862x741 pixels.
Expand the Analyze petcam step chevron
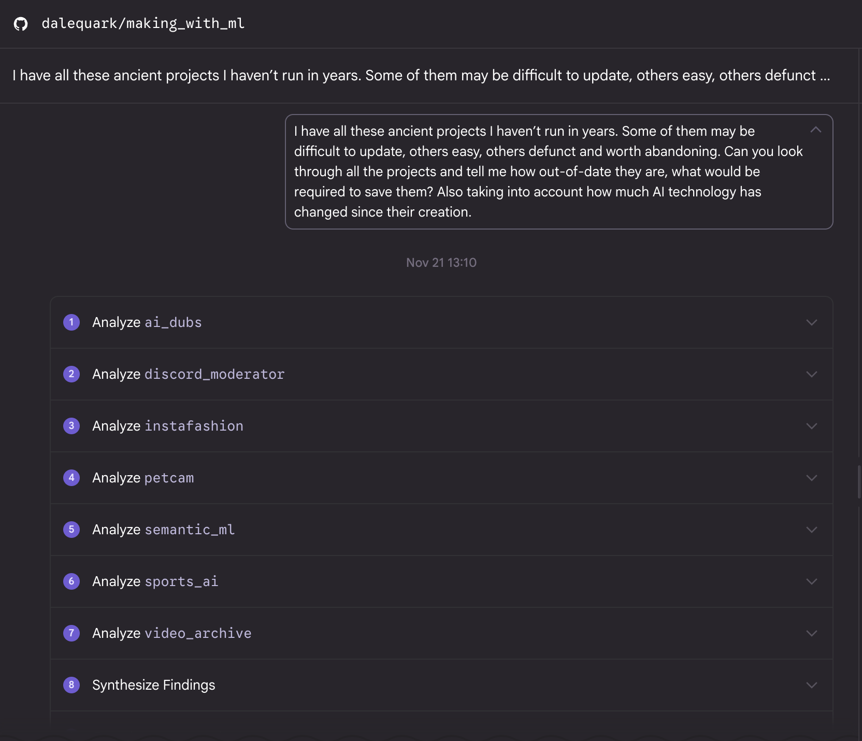(811, 478)
